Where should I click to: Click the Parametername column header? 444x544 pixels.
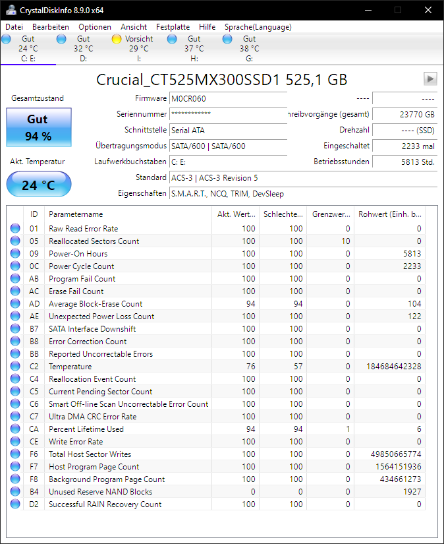[128, 214]
